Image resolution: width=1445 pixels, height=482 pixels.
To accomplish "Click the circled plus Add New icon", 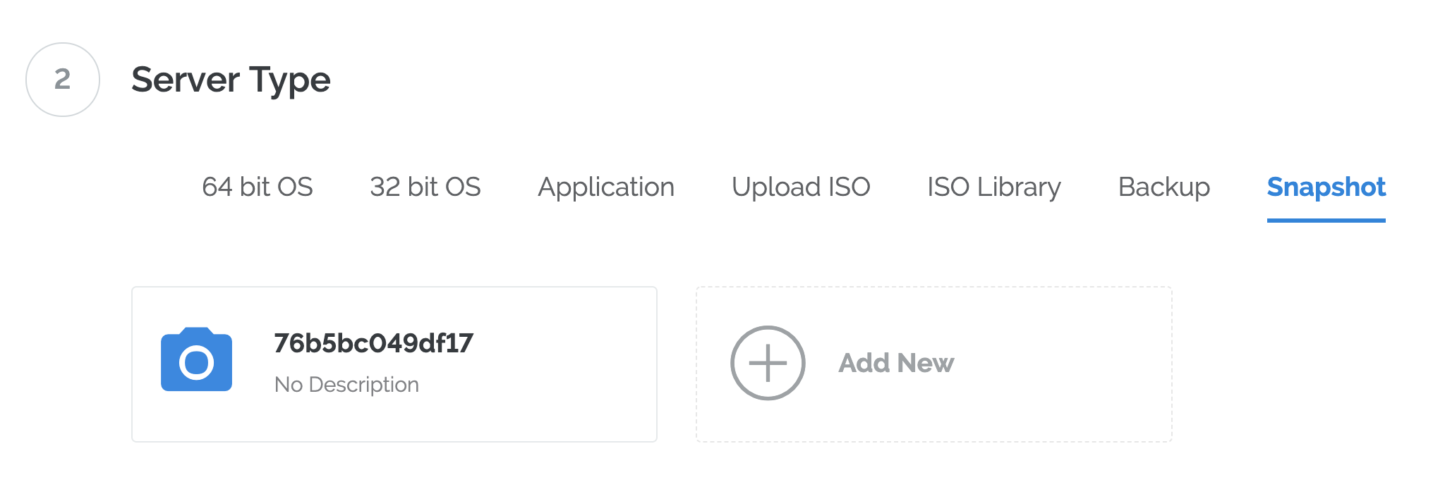I will tap(768, 363).
